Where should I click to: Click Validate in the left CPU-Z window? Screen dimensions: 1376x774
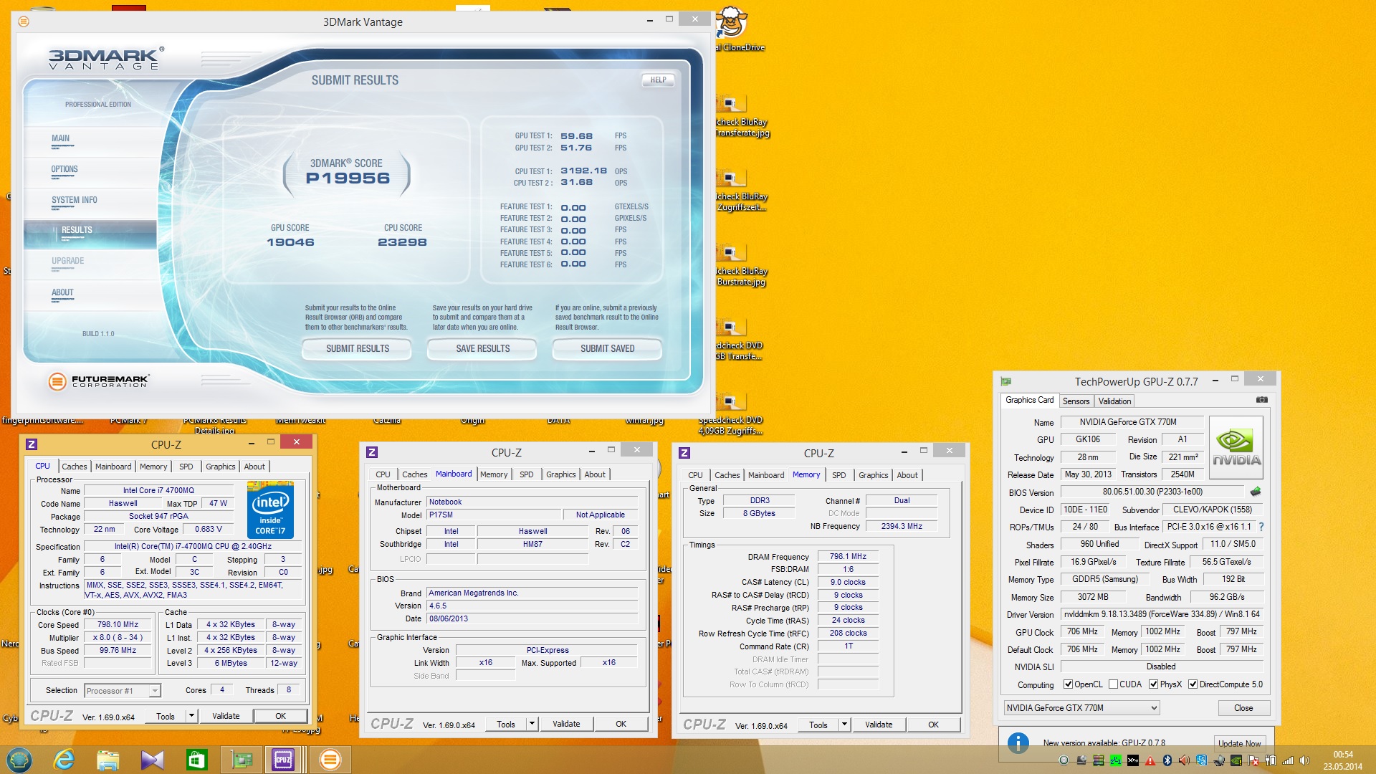click(x=226, y=716)
